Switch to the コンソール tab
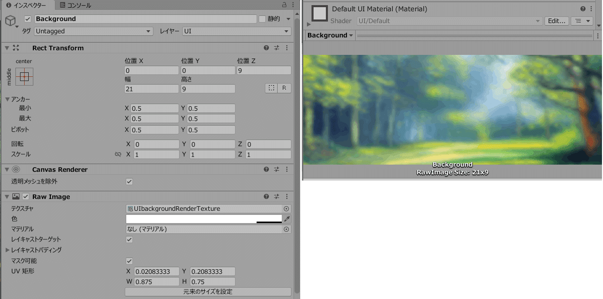 pyautogui.click(x=75, y=5)
